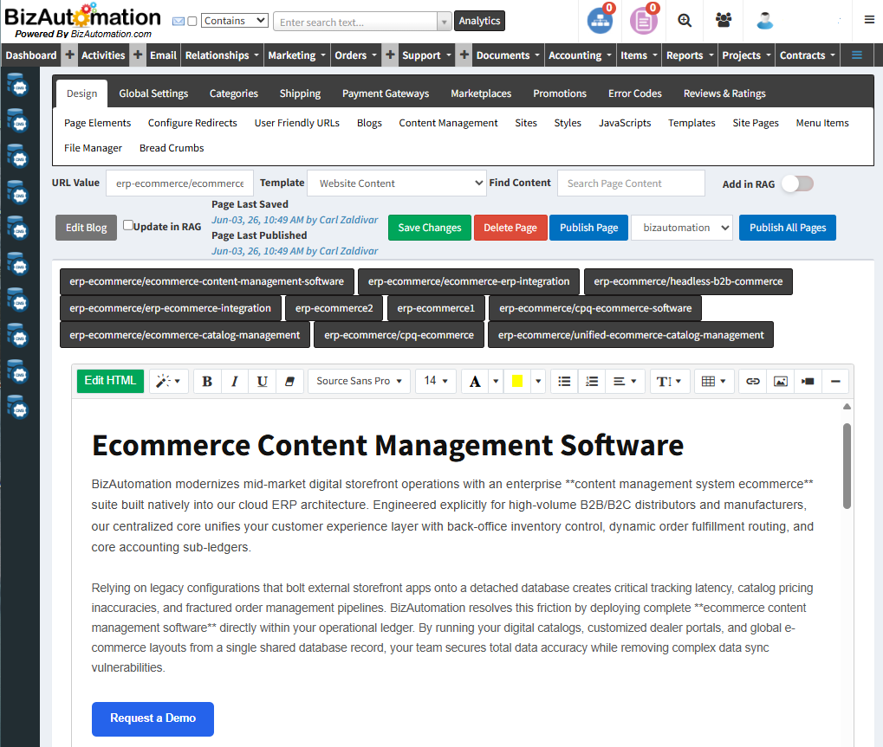Expand the magic wand style dropdown
The width and height of the screenshot is (883, 747).
click(168, 382)
